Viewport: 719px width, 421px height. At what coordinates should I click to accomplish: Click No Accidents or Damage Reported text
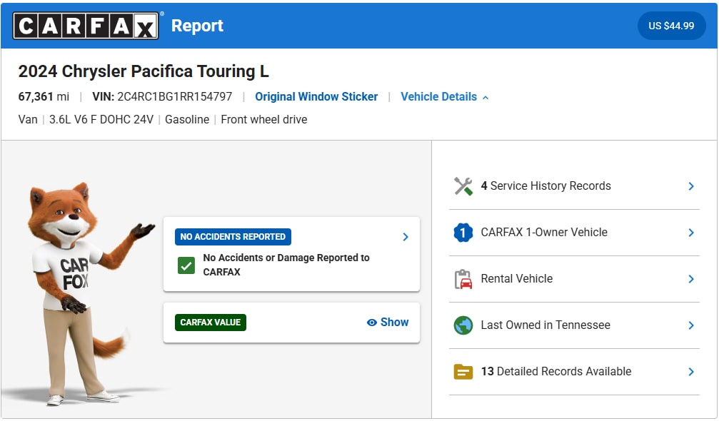coord(286,265)
